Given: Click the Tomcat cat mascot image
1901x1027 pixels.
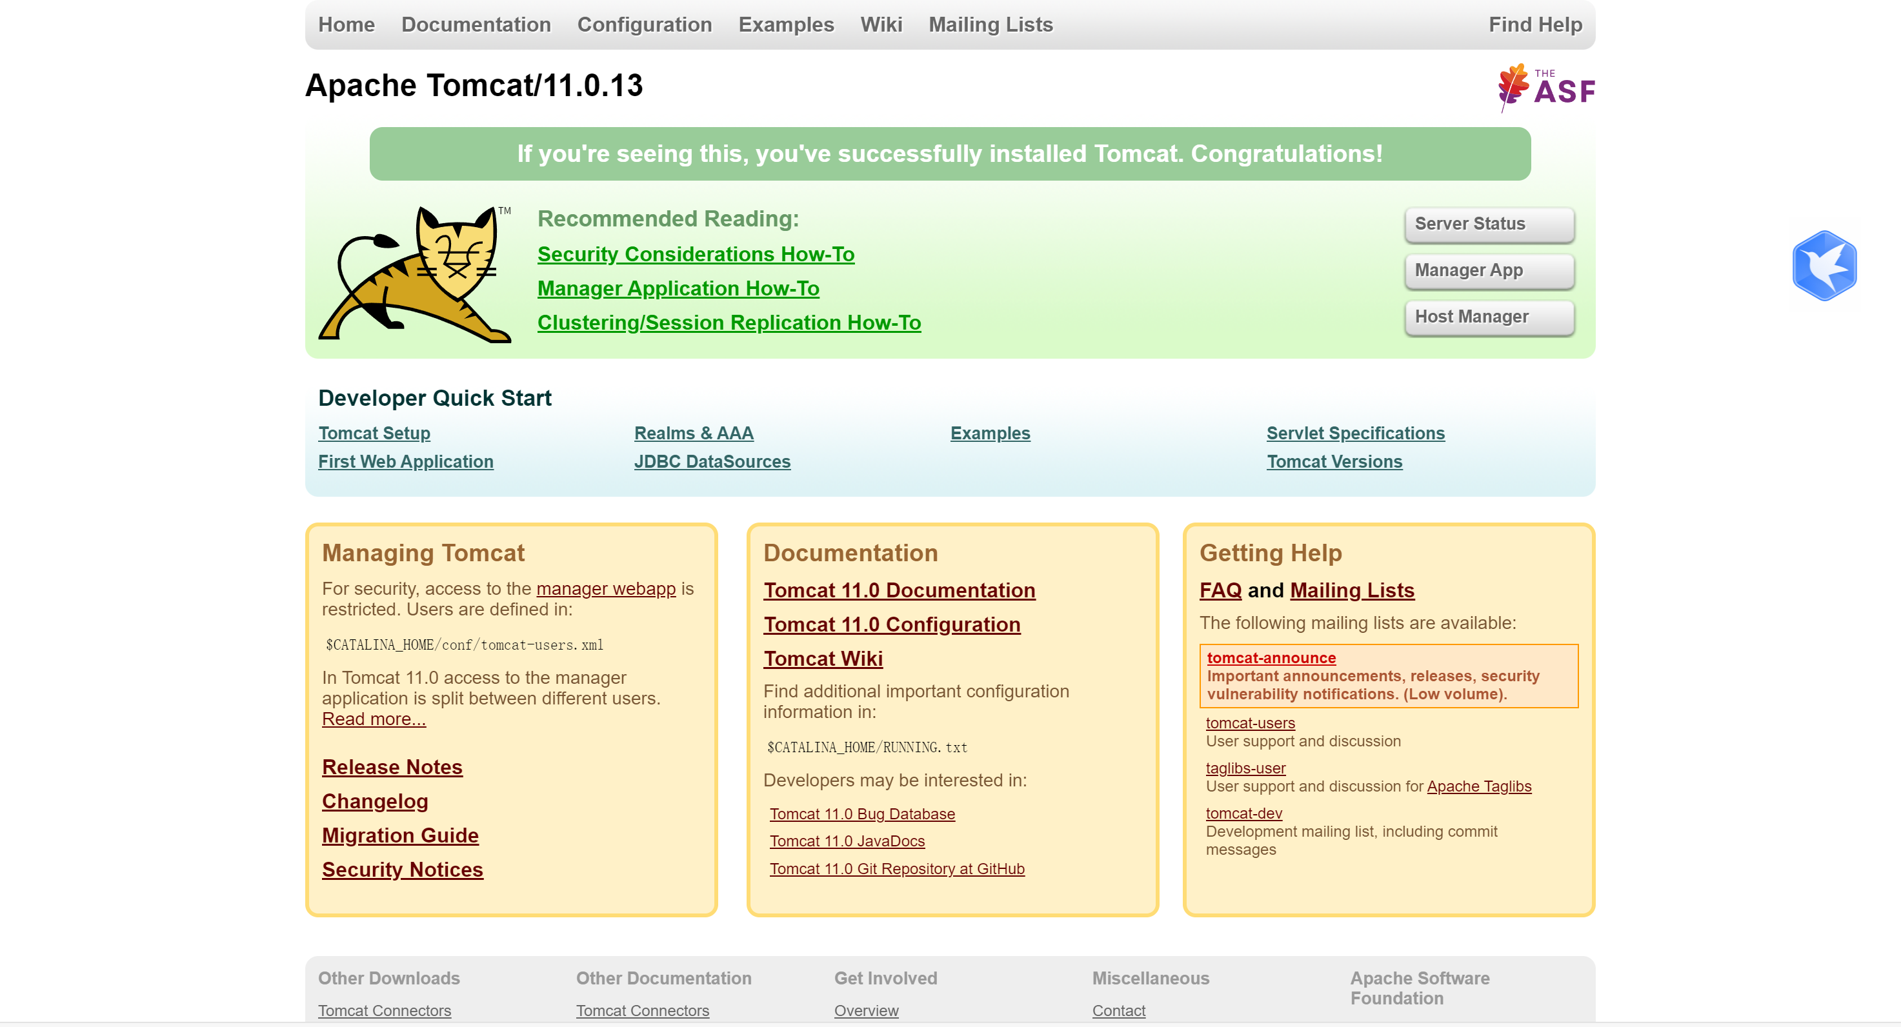Looking at the screenshot, I should point(416,275).
